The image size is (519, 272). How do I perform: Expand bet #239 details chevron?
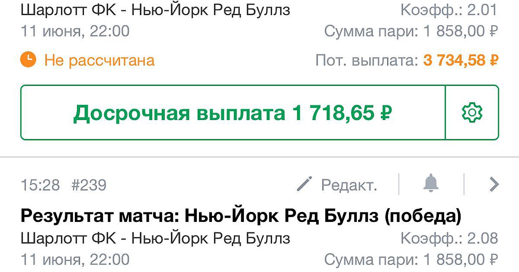tap(494, 185)
